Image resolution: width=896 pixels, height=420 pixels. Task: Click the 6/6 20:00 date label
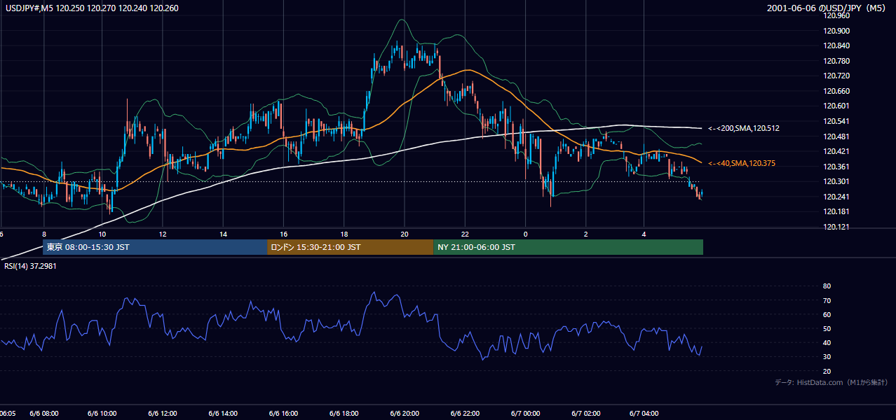(x=404, y=414)
